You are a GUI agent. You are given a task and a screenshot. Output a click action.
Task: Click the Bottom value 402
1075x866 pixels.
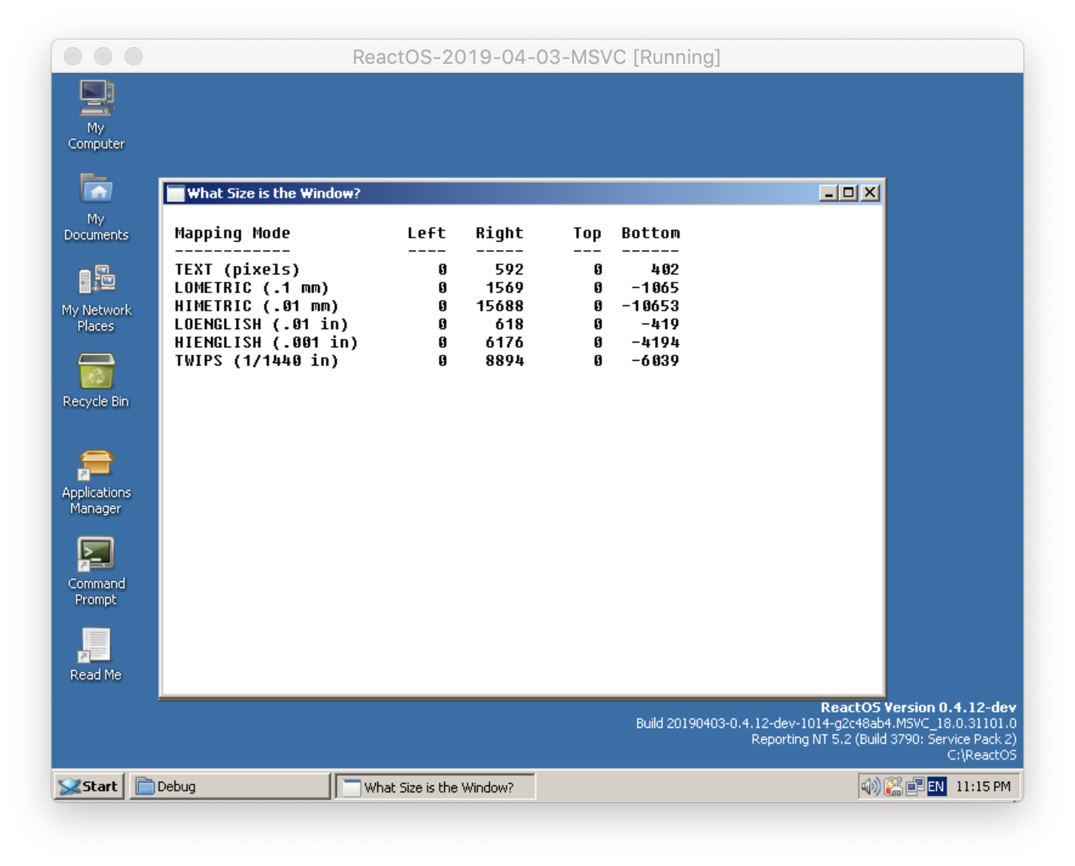pos(665,270)
